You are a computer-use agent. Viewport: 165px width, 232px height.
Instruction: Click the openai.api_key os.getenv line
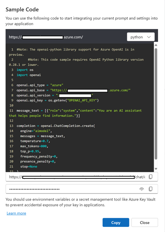58,100
